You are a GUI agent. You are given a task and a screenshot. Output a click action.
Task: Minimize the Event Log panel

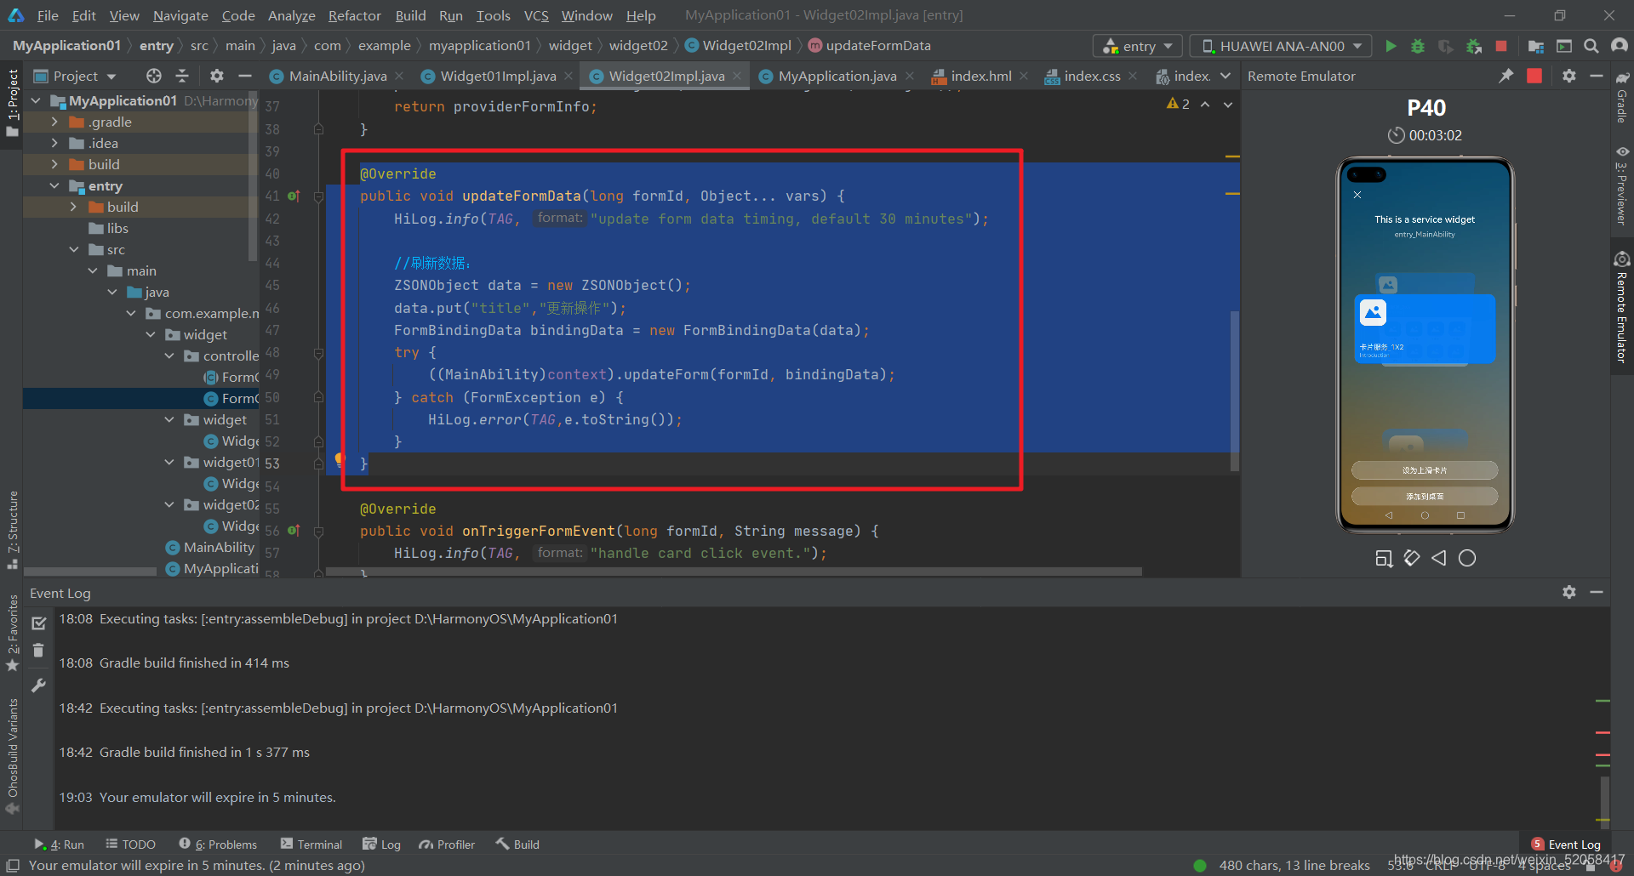click(x=1597, y=592)
